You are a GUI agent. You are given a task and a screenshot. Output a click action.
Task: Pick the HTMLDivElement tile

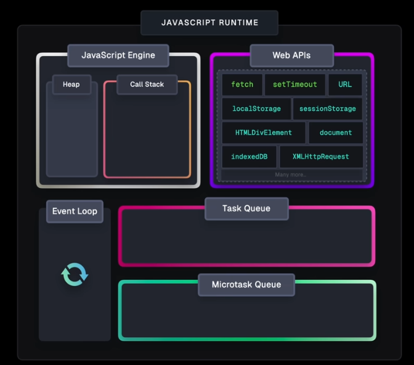[264, 133]
